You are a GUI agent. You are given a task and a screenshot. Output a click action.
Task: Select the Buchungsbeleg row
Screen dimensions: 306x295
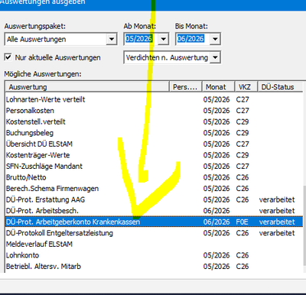coord(154,133)
